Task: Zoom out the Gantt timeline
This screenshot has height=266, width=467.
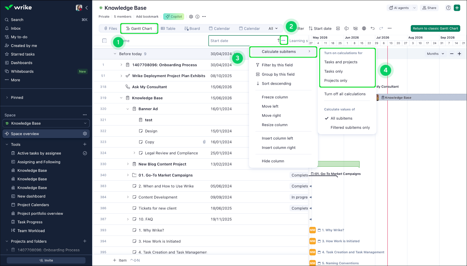Action: (452, 54)
